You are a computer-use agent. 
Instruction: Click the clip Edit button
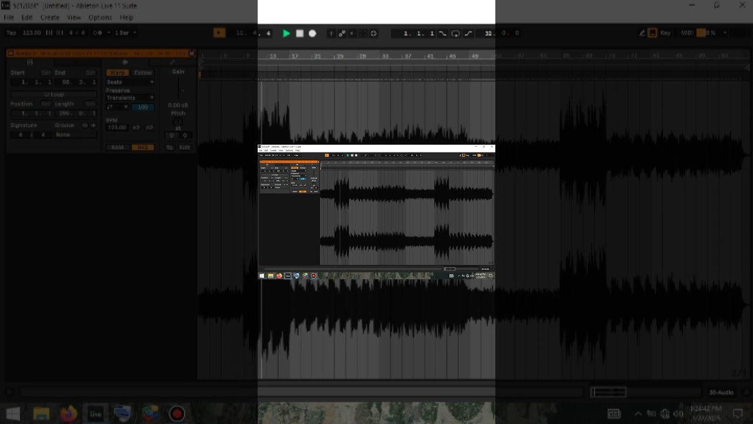185,147
